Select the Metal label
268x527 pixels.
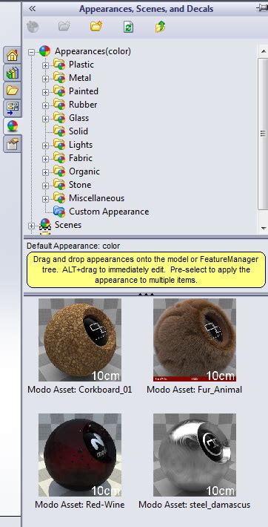80,78
